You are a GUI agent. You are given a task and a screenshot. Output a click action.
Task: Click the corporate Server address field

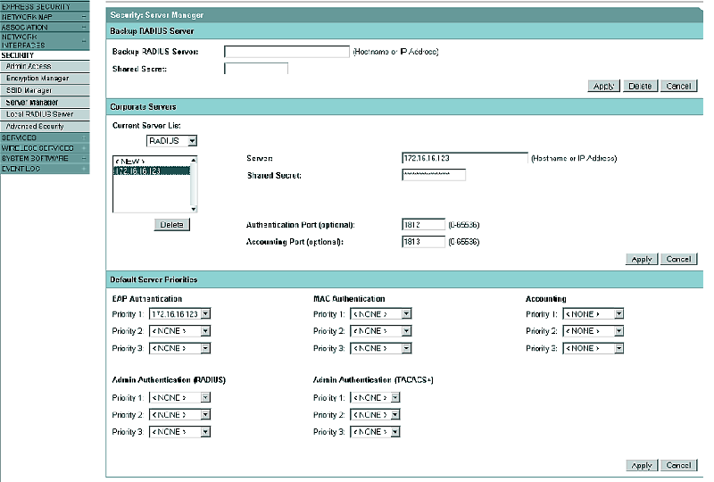click(465, 158)
